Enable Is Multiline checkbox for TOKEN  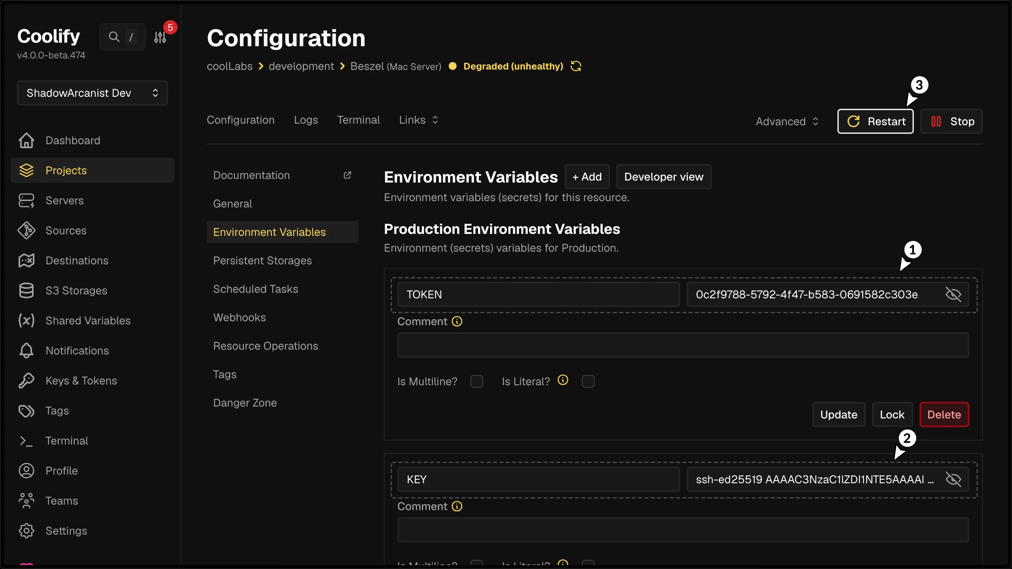[x=477, y=381]
